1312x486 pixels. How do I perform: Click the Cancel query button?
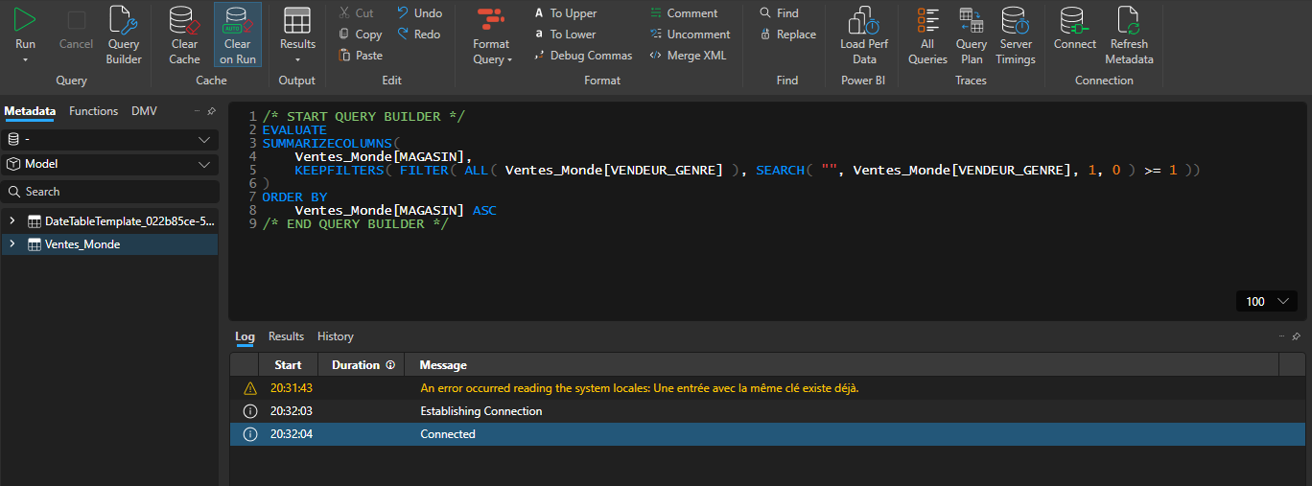click(x=77, y=29)
